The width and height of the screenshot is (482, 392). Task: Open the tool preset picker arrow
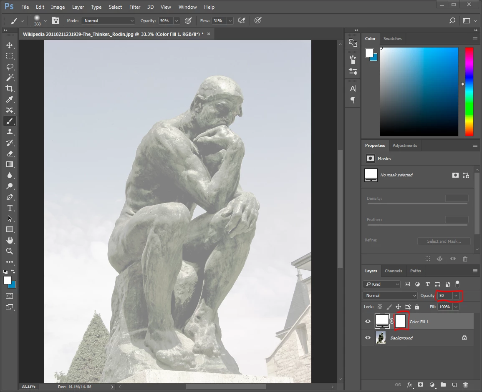coord(22,21)
